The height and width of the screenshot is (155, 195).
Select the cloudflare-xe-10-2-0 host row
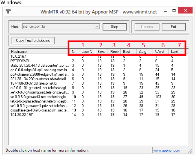pos(99,110)
